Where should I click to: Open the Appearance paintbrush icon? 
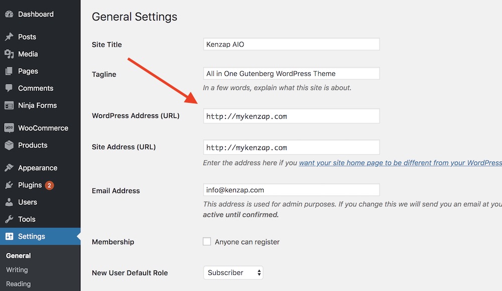coord(9,168)
